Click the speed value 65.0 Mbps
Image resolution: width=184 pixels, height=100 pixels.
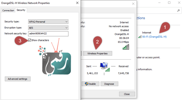[x=123, y=42]
